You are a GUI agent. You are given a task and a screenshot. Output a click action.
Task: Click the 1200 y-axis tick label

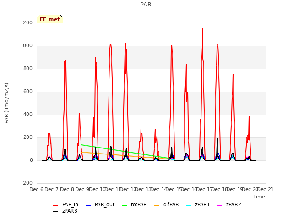tap(27, 22)
